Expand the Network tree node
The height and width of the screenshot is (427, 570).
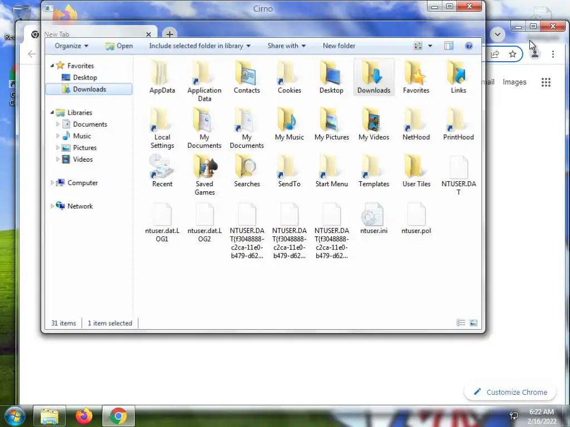point(52,206)
